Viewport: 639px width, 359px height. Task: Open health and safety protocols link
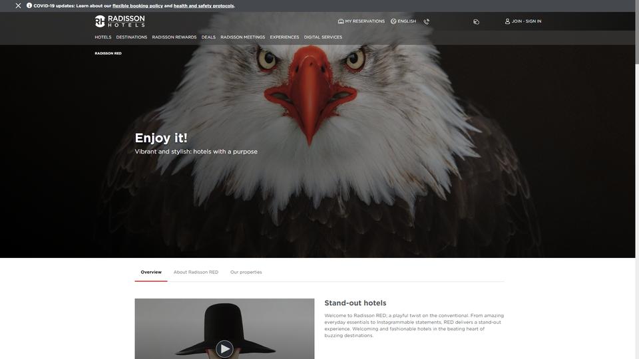[x=204, y=6]
